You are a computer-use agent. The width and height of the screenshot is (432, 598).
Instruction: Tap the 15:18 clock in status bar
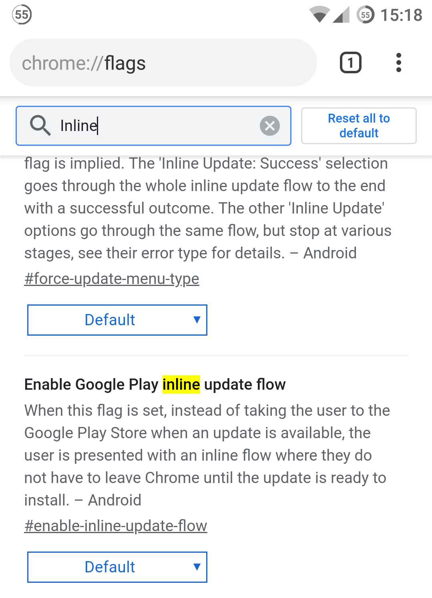click(401, 15)
